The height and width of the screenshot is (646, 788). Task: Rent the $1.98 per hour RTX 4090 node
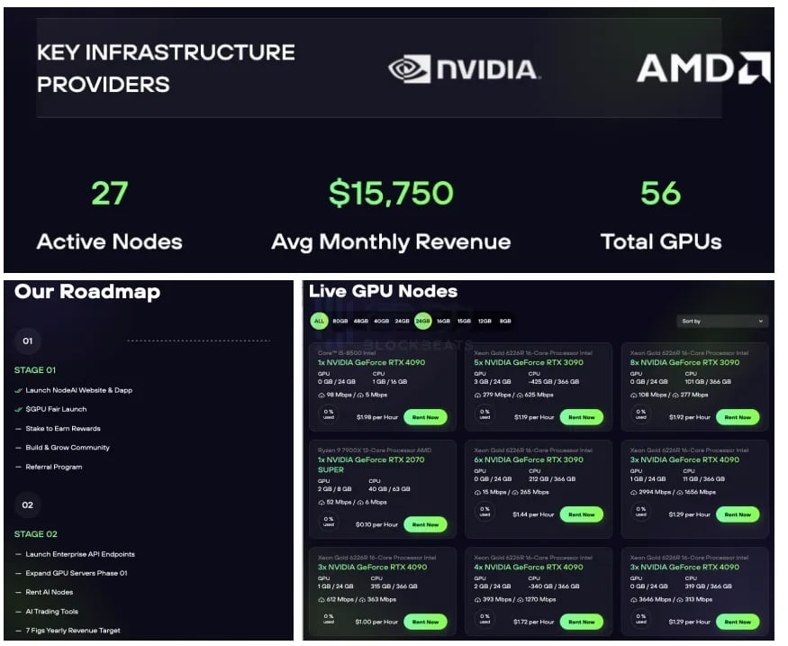click(425, 417)
